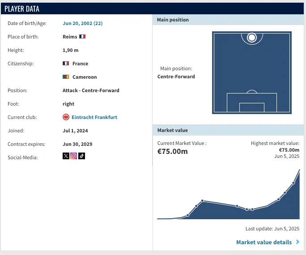Click the PLAYER DATA panel title
This screenshot has height=255, width=306.
pos(22,8)
